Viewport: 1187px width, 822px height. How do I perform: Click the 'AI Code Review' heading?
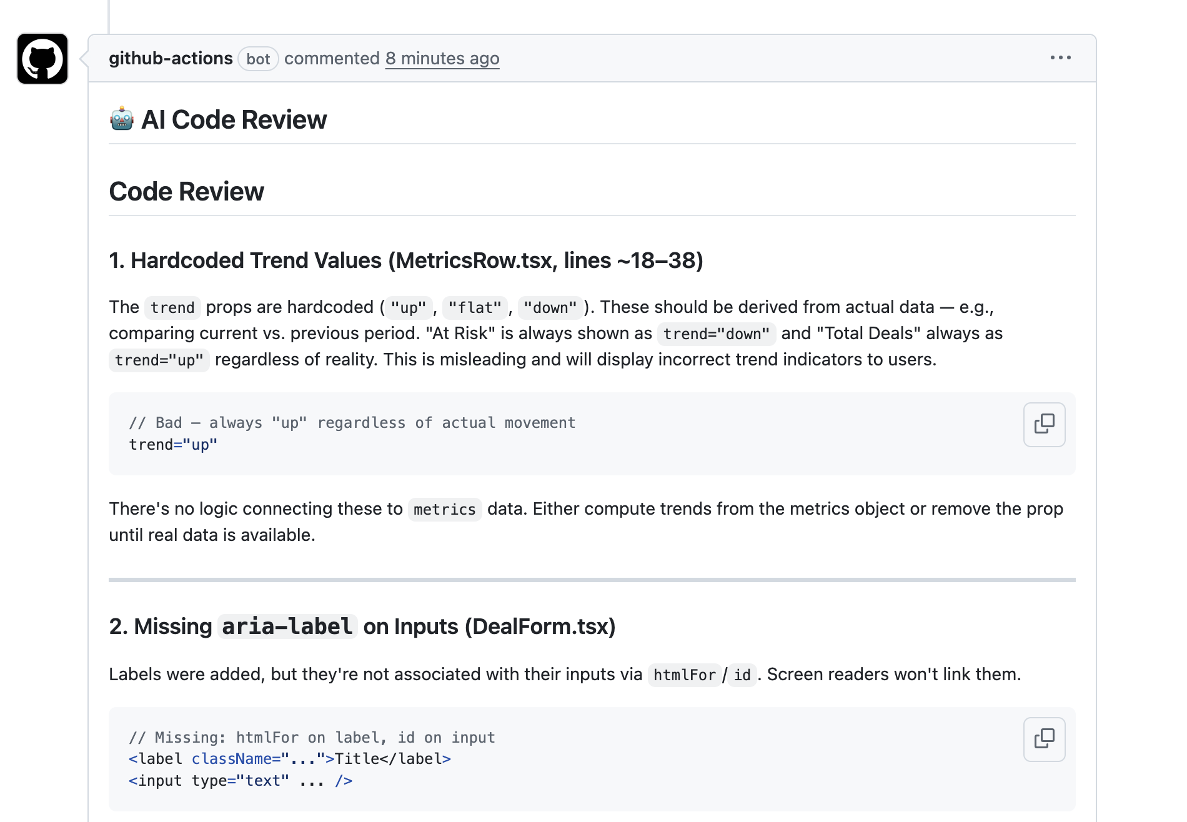click(234, 119)
